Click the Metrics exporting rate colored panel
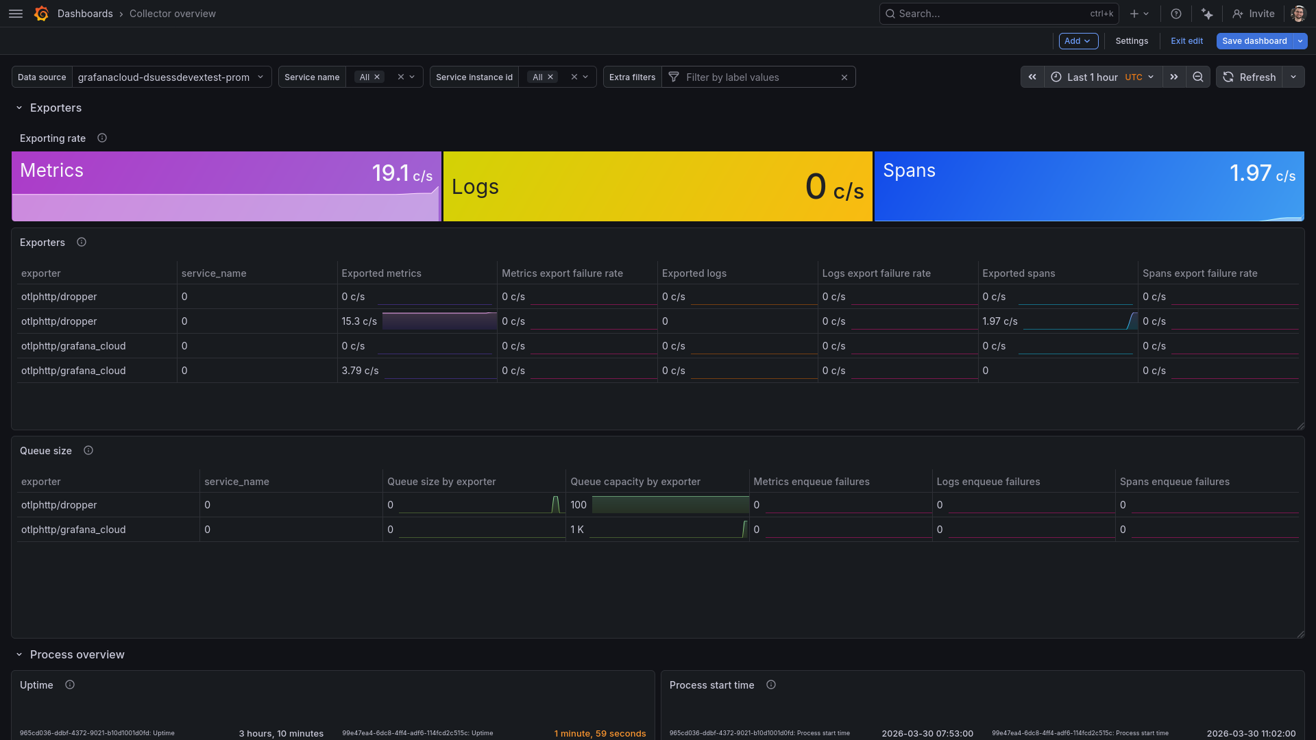This screenshot has height=740, width=1316. pos(226,186)
